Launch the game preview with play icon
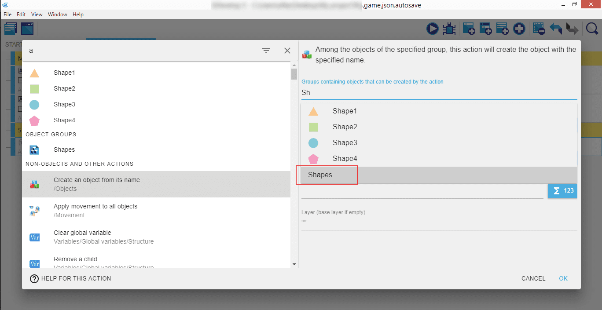The image size is (602, 310). tap(433, 29)
